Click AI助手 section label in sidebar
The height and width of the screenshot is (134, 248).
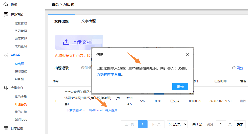tap(15, 55)
